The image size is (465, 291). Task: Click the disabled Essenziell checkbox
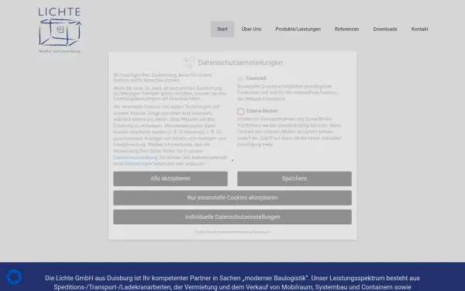(240, 78)
